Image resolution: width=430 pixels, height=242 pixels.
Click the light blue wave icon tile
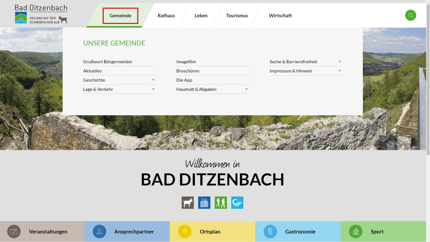(237, 203)
